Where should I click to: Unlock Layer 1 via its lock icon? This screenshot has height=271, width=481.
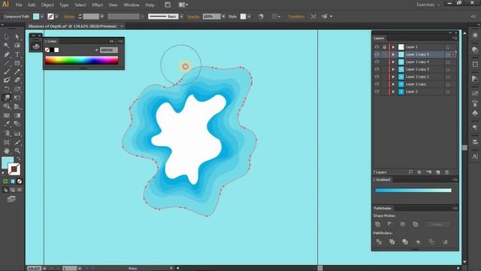(x=384, y=47)
